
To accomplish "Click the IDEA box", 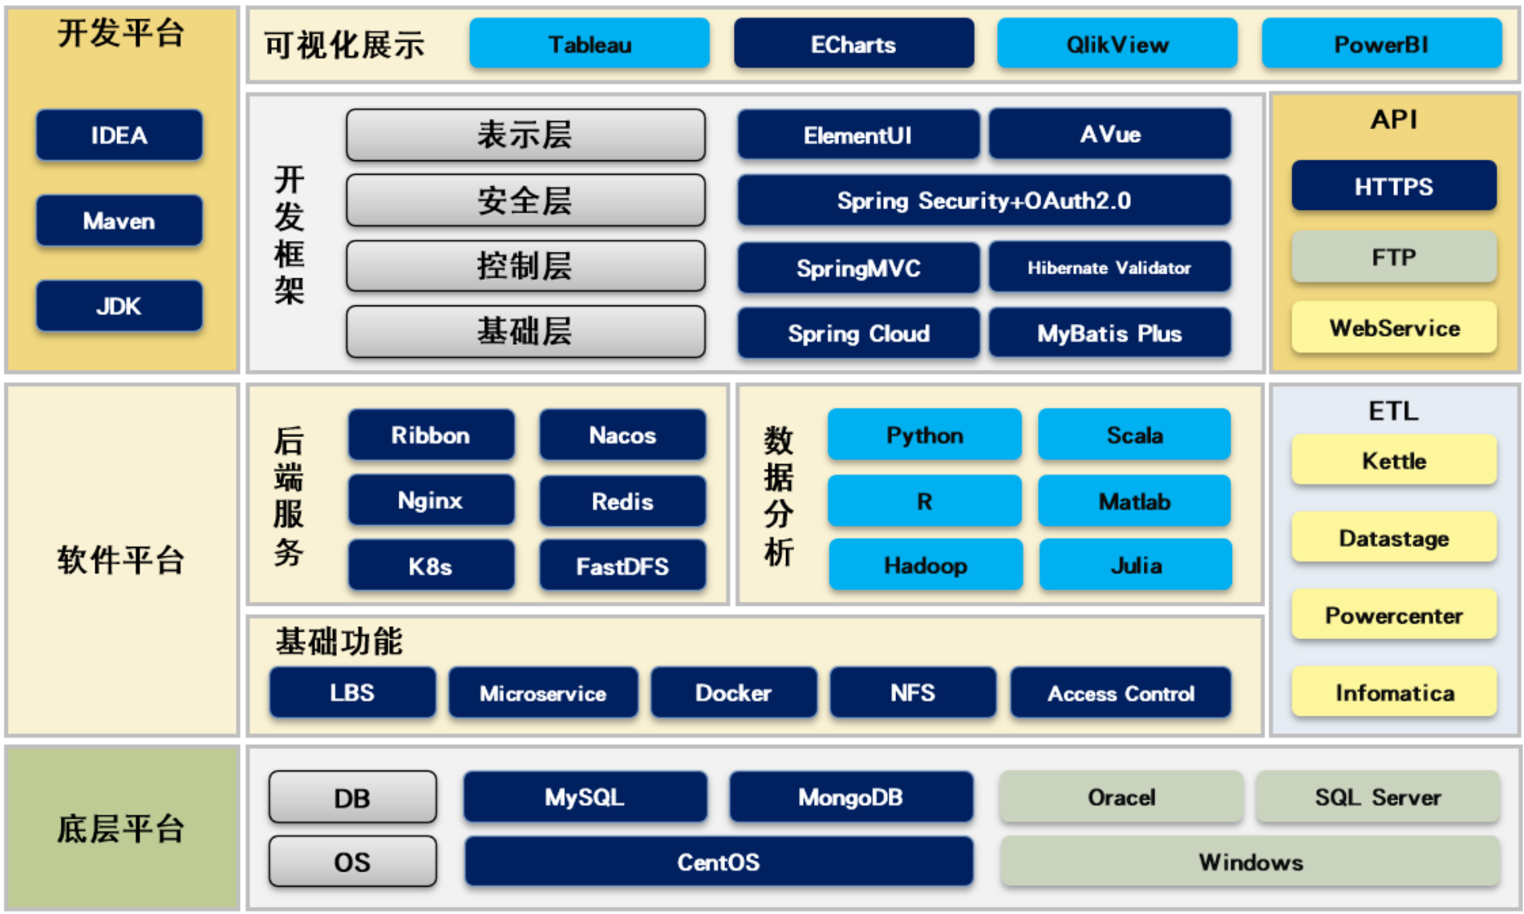I will pyautogui.click(x=119, y=135).
